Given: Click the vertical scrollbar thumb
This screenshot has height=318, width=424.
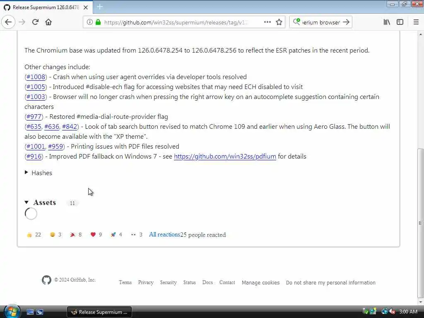Looking at the screenshot, I should click(420, 223).
